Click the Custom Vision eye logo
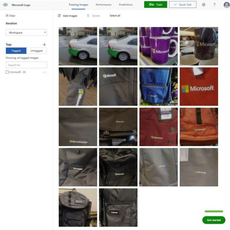 pos(6,5)
